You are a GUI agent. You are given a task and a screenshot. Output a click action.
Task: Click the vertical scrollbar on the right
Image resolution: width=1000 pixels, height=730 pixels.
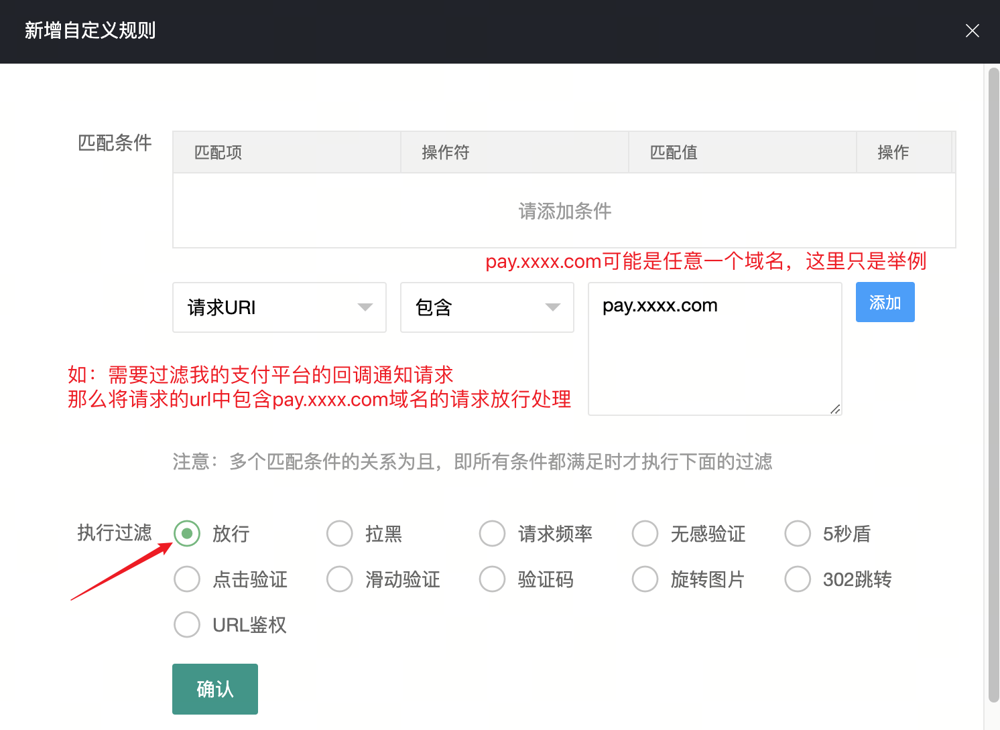click(x=993, y=382)
